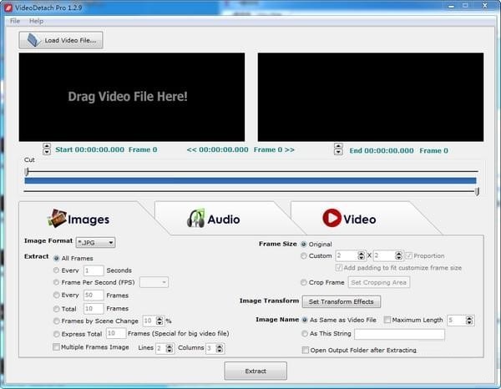Open the Audio tab headphones icon
The width and height of the screenshot is (501, 389).
click(x=196, y=218)
